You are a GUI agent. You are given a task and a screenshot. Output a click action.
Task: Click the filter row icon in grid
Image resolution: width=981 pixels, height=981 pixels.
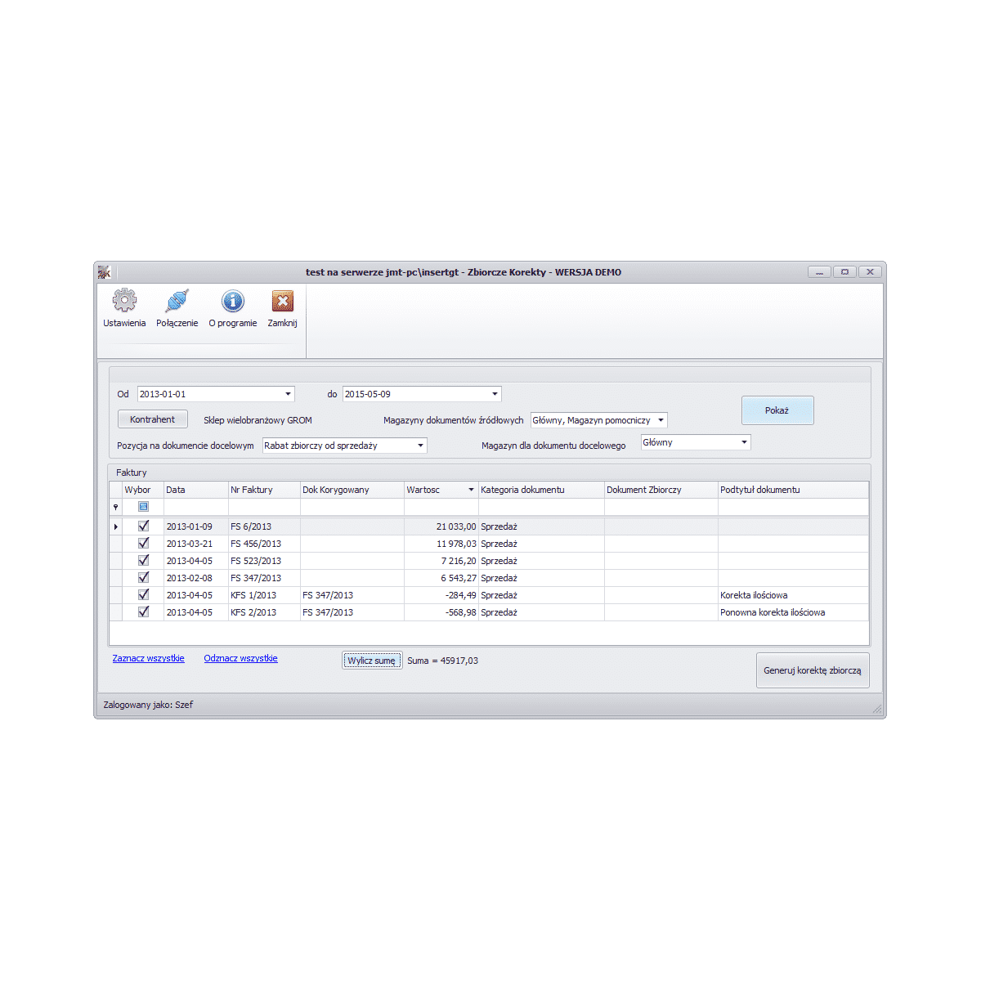116,507
